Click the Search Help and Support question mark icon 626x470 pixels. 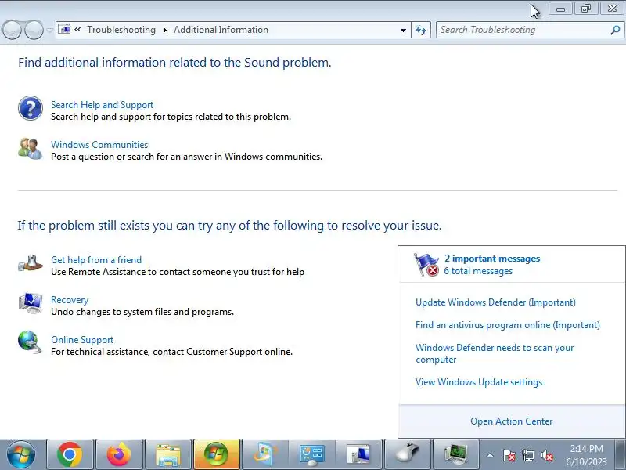[x=31, y=108]
